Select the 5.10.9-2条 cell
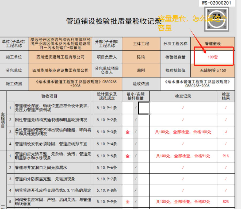The height and width of the screenshot is (209, 241). point(107,120)
